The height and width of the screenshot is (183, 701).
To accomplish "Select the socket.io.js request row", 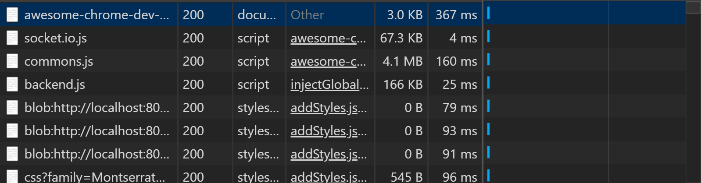I will coord(55,38).
